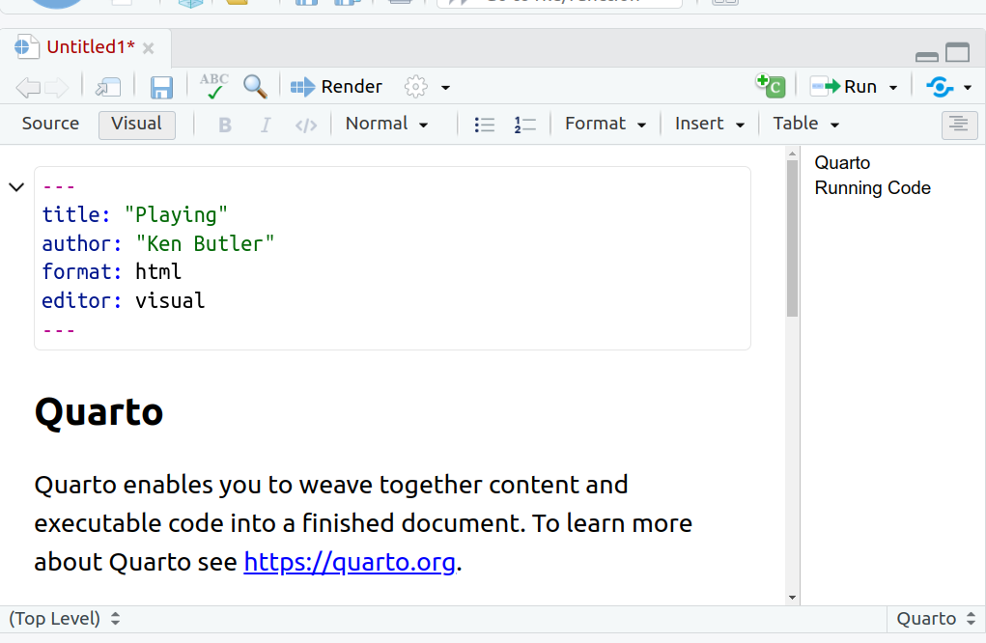Switch to Source editor mode
986x643 pixels.
[50, 124]
